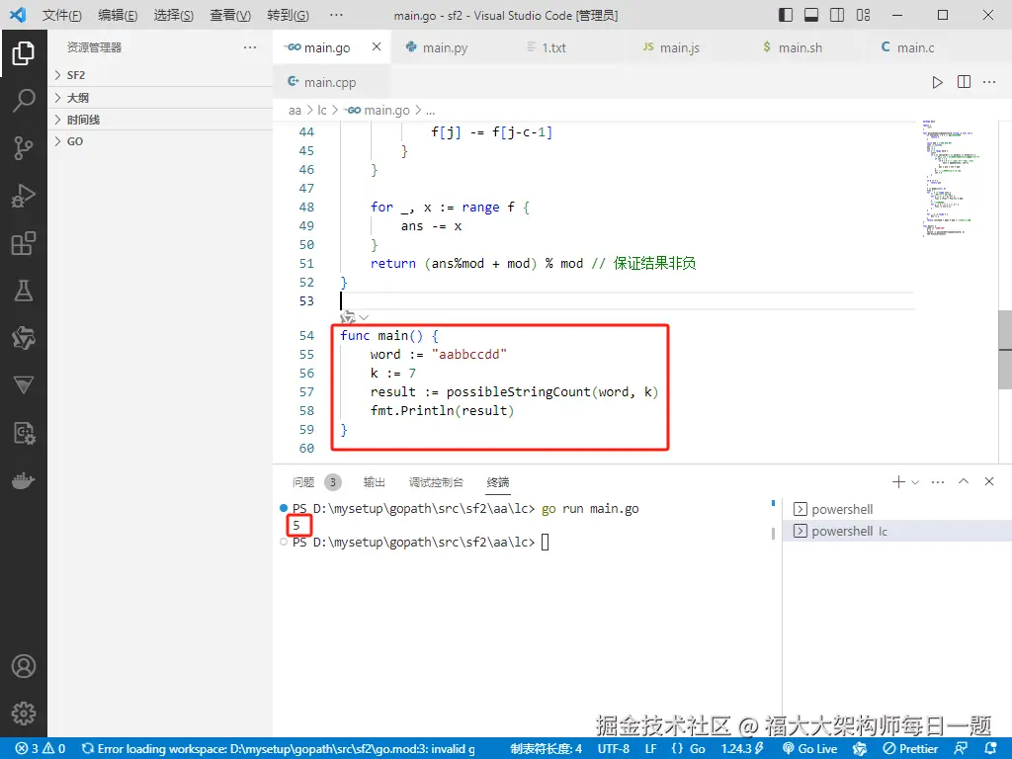The image size is (1012, 759).
Task: Change LF end of line setting
Action: (650, 749)
